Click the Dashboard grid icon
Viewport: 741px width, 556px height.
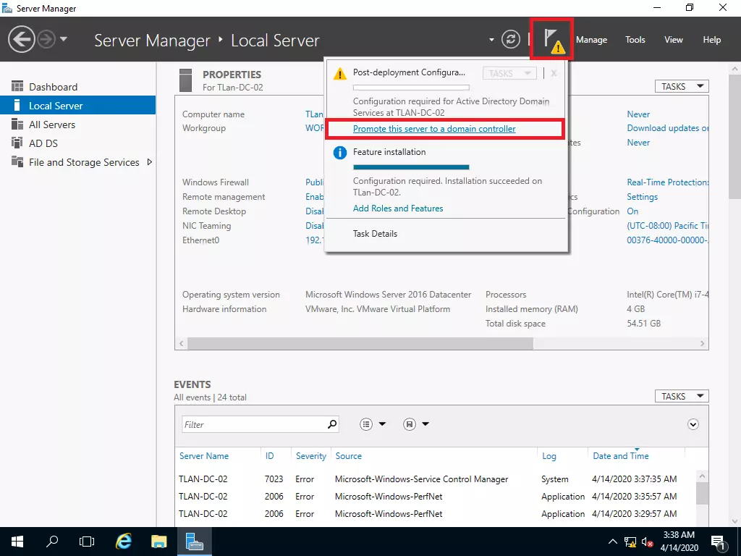[x=17, y=86]
